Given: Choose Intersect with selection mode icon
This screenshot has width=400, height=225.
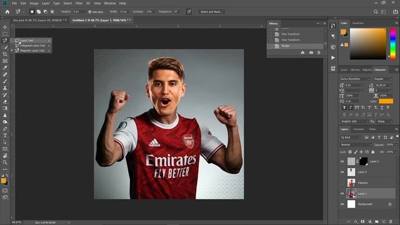Looking at the screenshot, I should pyautogui.click(x=52, y=12).
